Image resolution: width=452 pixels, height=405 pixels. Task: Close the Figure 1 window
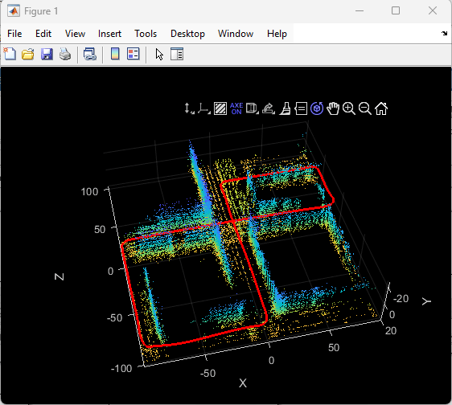click(x=433, y=11)
